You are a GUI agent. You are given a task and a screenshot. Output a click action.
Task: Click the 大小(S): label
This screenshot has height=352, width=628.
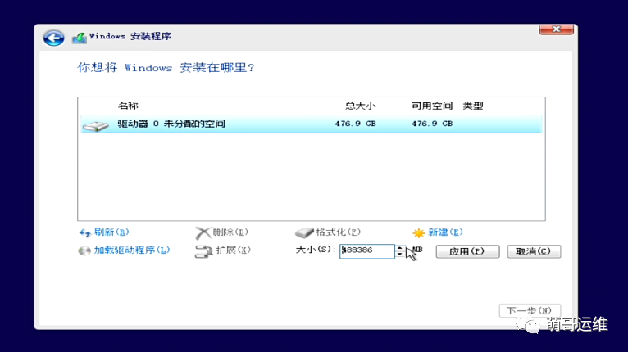(315, 250)
